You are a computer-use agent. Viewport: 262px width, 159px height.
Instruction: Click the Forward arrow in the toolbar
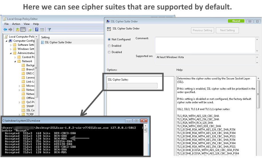click(11, 29)
